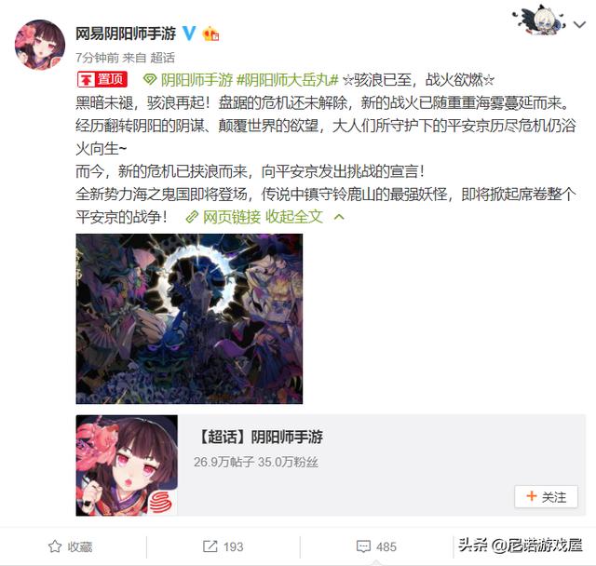Click the orange crown membership badge

click(211, 34)
